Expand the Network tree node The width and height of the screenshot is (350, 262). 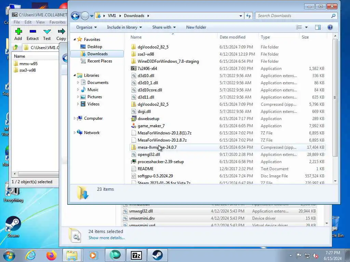click(x=75, y=133)
